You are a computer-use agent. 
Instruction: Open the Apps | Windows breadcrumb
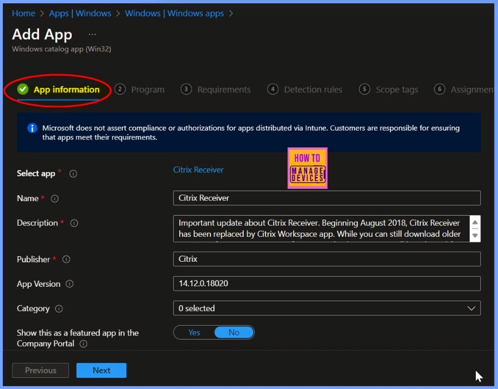(x=80, y=13)
